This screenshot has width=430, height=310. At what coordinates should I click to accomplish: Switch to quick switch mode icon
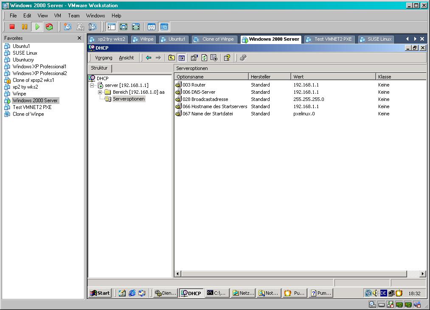[124, 27]
